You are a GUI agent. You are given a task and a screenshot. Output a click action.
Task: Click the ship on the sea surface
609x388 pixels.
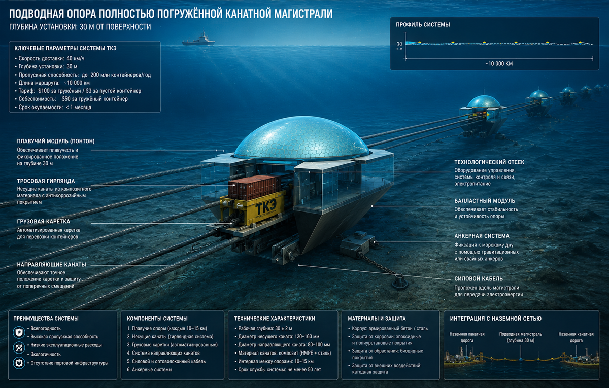(198, 39)
